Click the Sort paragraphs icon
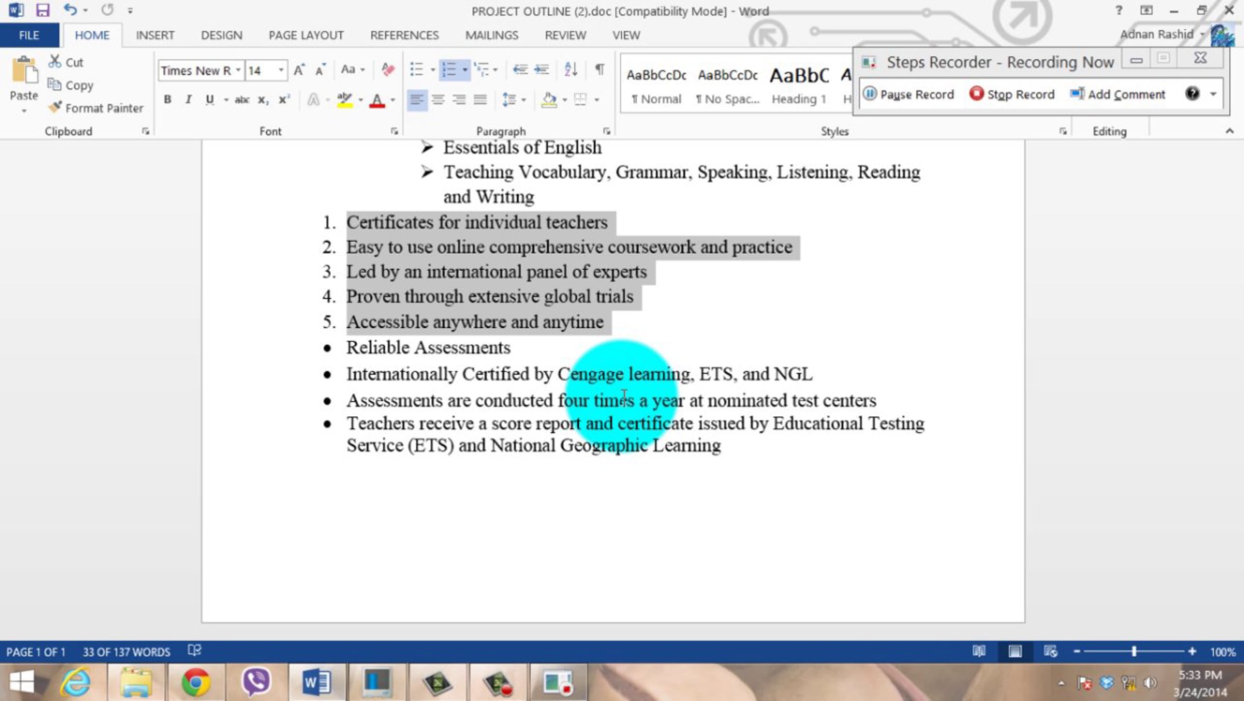This screenshot has height=701, width=1244. (x=571, y=69)
